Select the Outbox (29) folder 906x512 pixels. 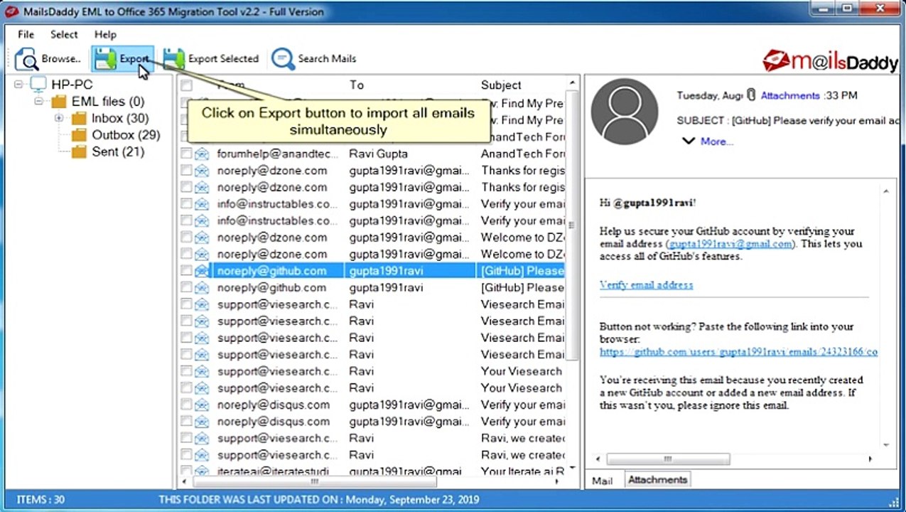pyautogui.click(x=125, y=134)
